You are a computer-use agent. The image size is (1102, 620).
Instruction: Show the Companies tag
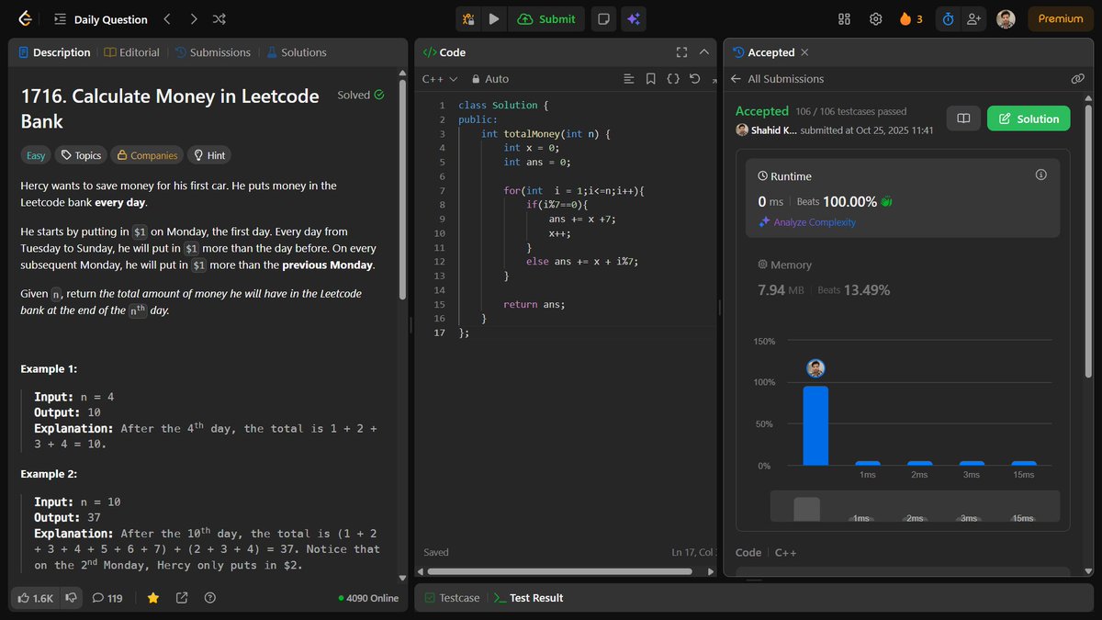(x=146, y=155)
